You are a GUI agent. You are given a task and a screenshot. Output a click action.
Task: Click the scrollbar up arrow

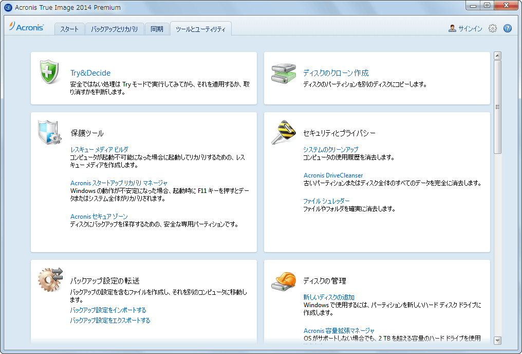[x=498, y=56]
